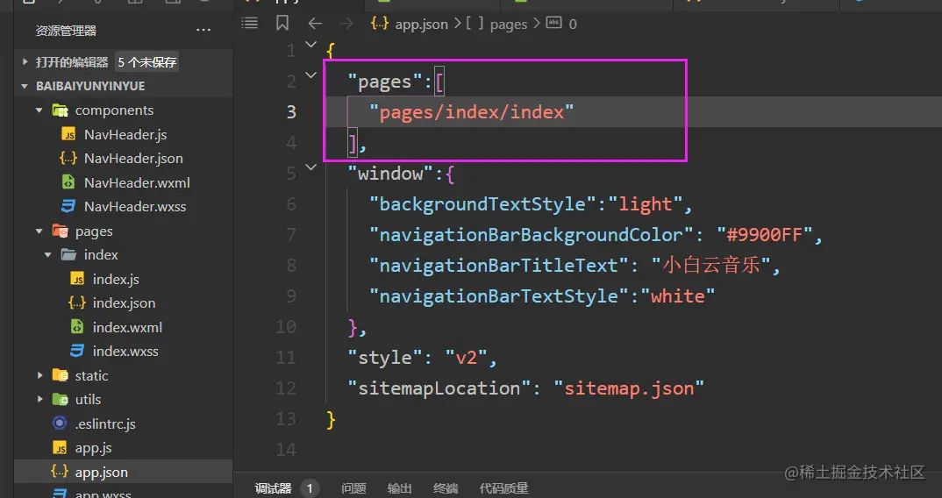Switch to the 终端 tab
This screenshot has height=498, width=942.
pyautogui.click(x=446, y=488)
